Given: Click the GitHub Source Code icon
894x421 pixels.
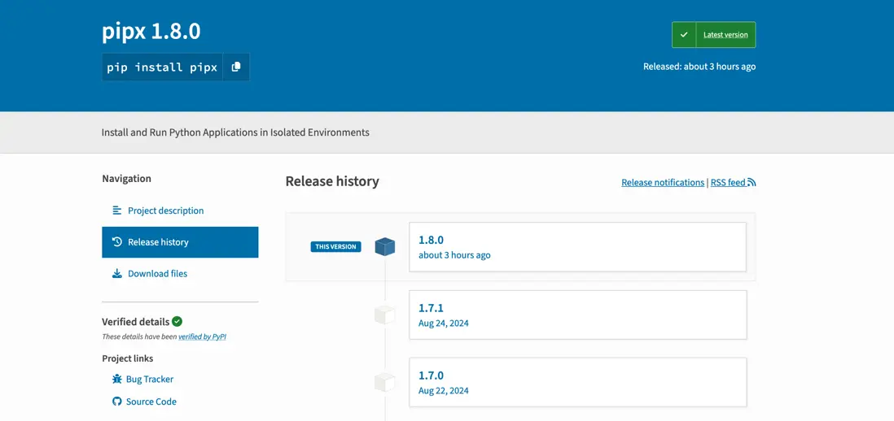Looking at the screenshot, I should coord(117,401).
